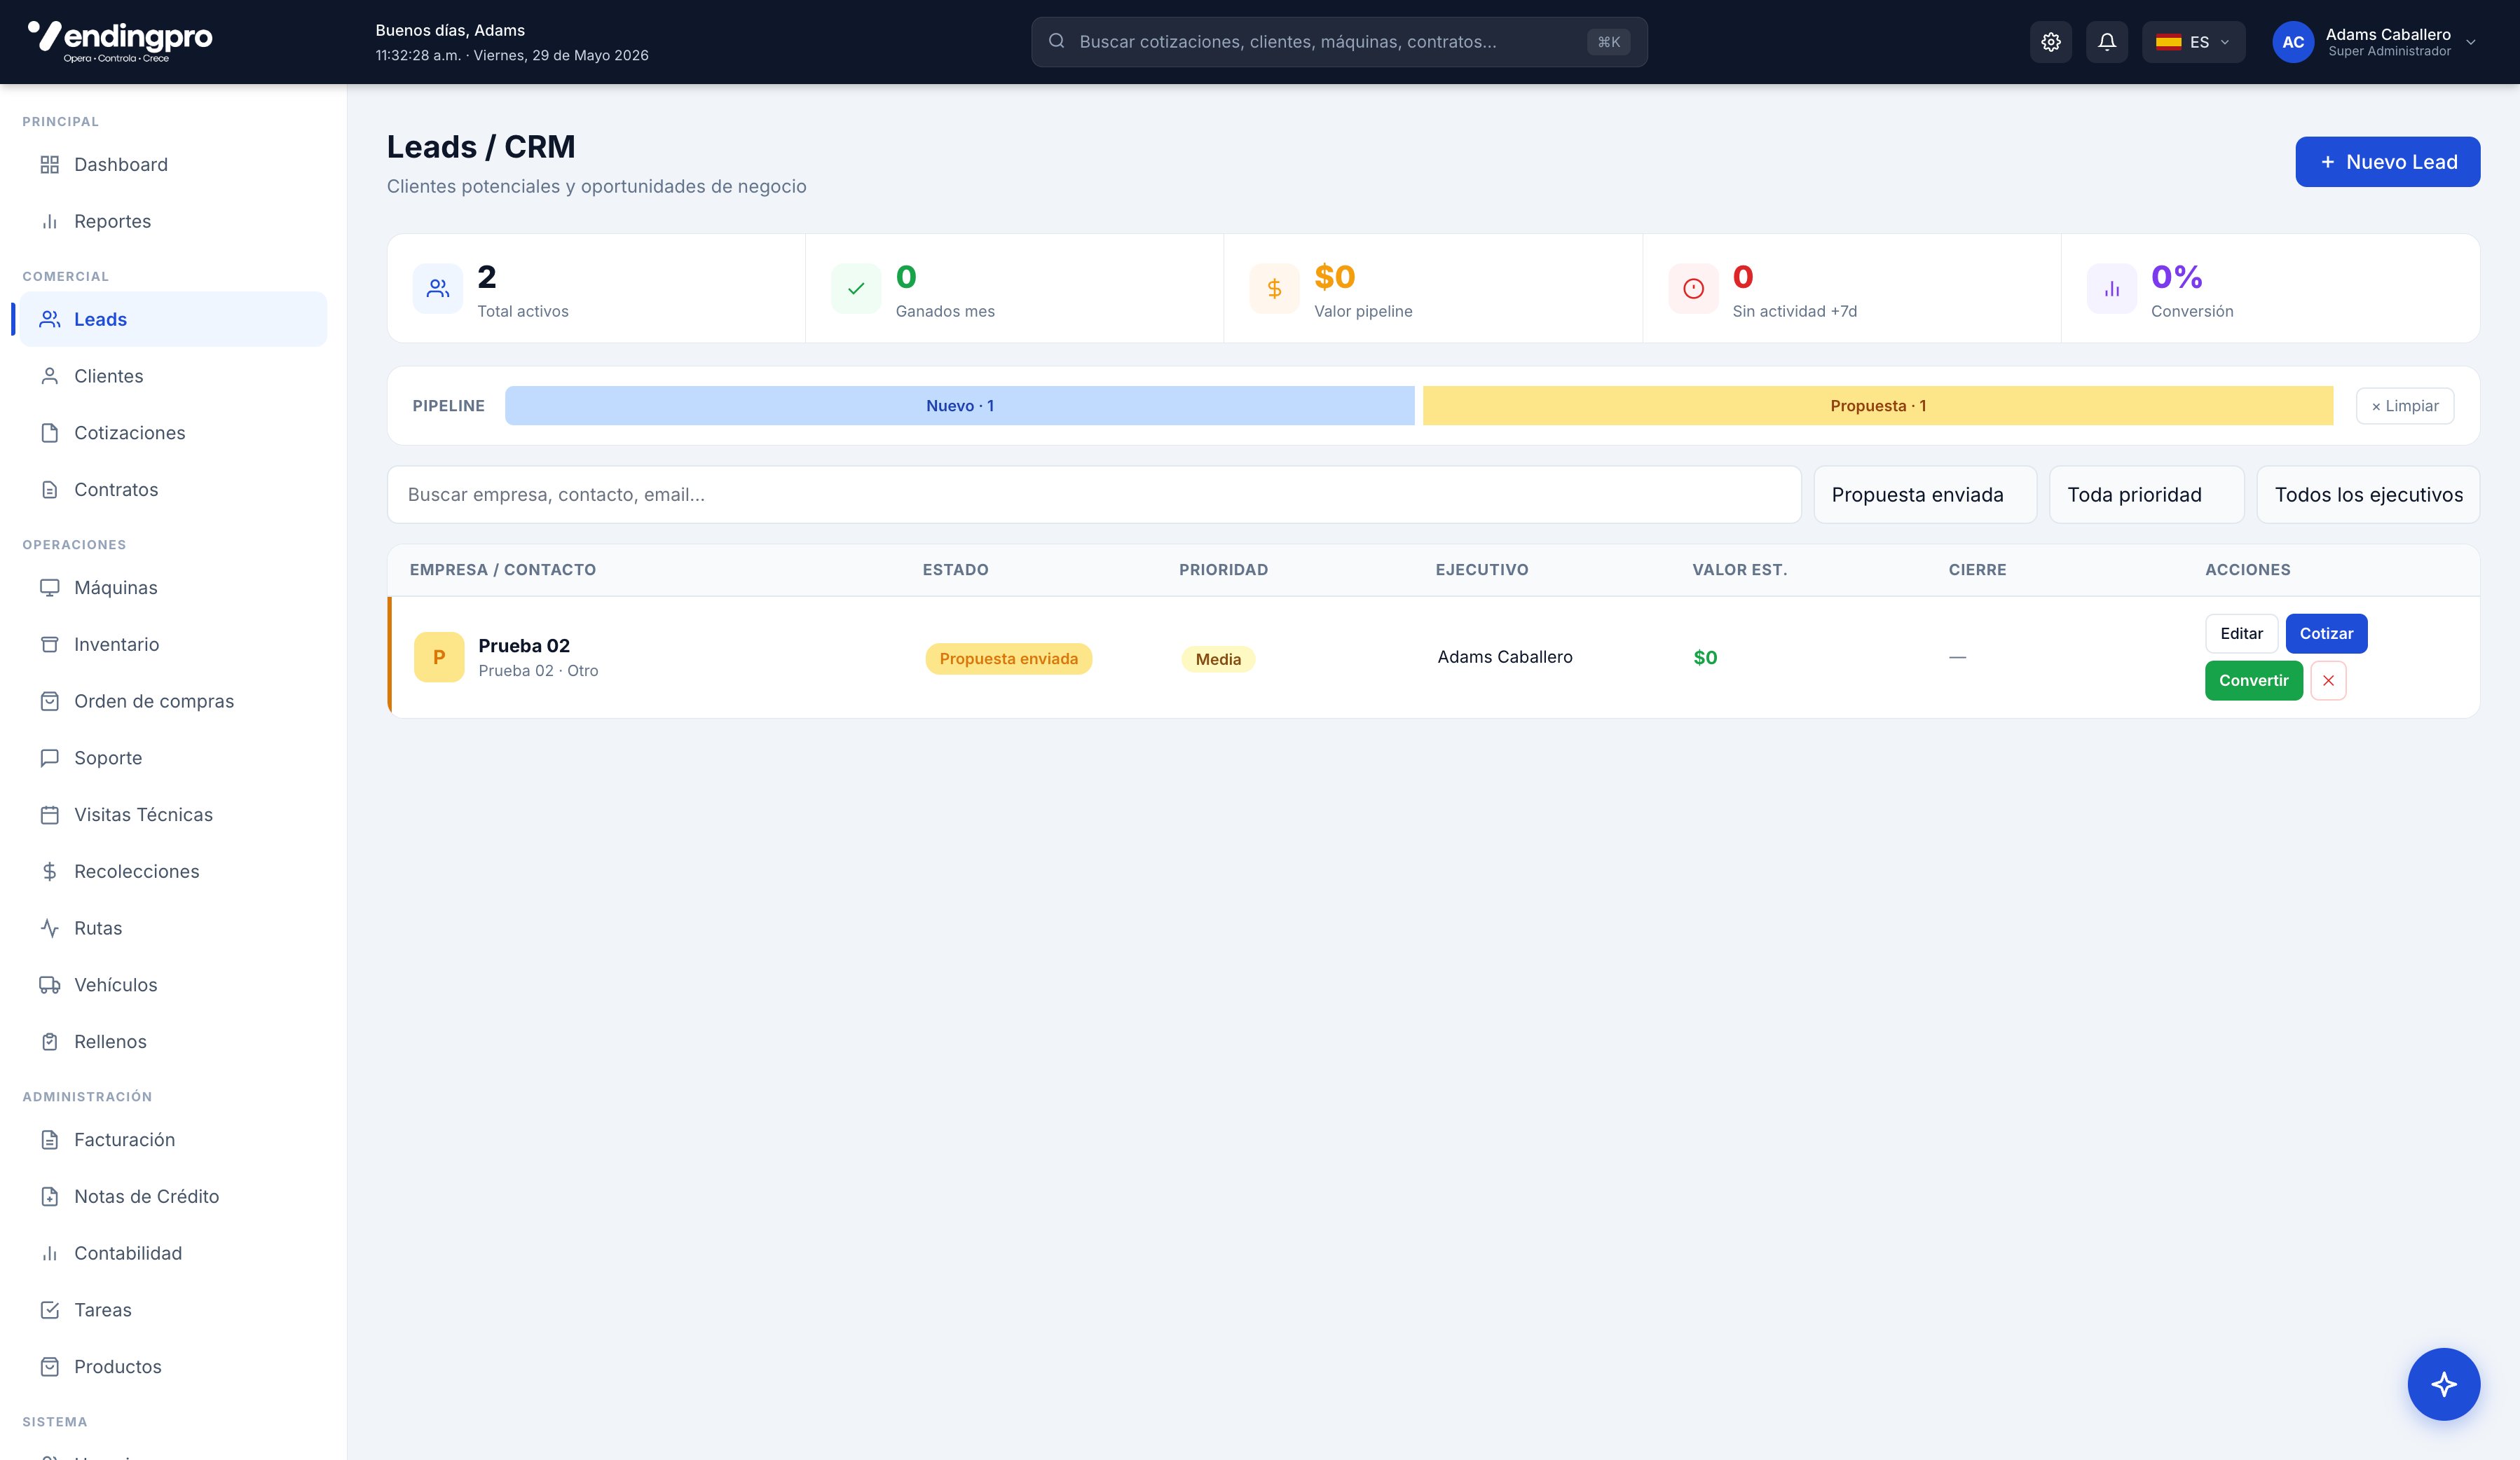The width and height of the screenshot is (2520, 1460).
Task: Open the notifications bell
Action: [x=2106, y=42]
